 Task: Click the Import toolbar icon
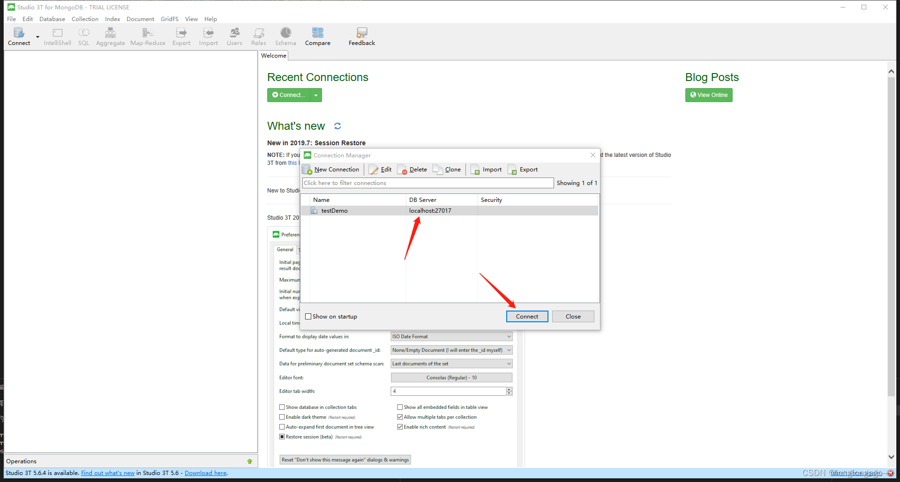coord(209,36)
